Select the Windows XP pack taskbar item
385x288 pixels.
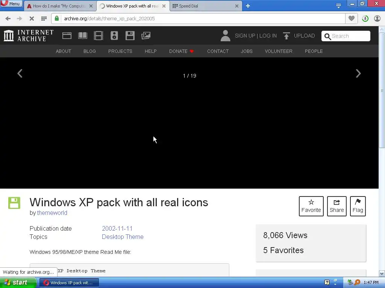point(69,283)
